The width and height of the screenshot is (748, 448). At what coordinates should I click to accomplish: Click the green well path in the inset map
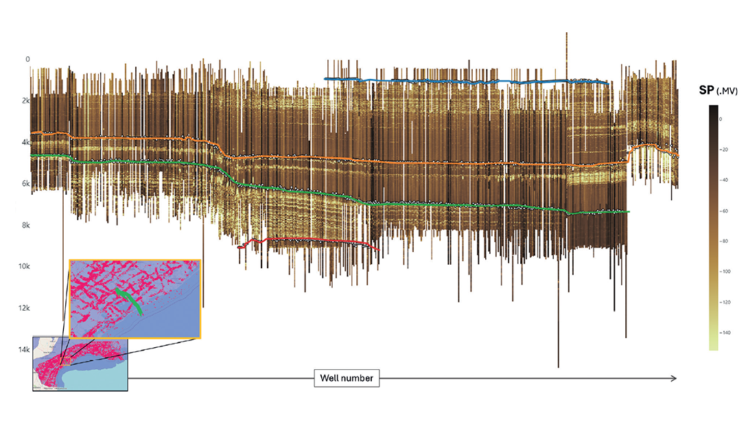pyautogui.click(x=128, y=300)
